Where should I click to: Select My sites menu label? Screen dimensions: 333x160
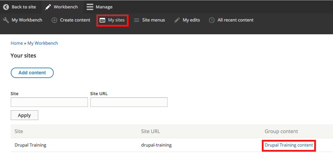click(x=116, y=20)
